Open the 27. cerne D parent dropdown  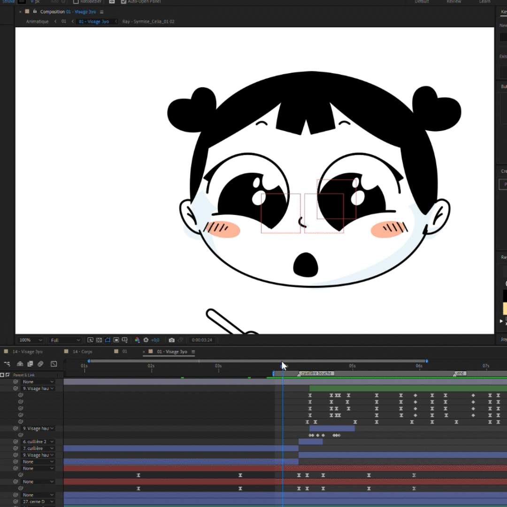click(38, 501)
